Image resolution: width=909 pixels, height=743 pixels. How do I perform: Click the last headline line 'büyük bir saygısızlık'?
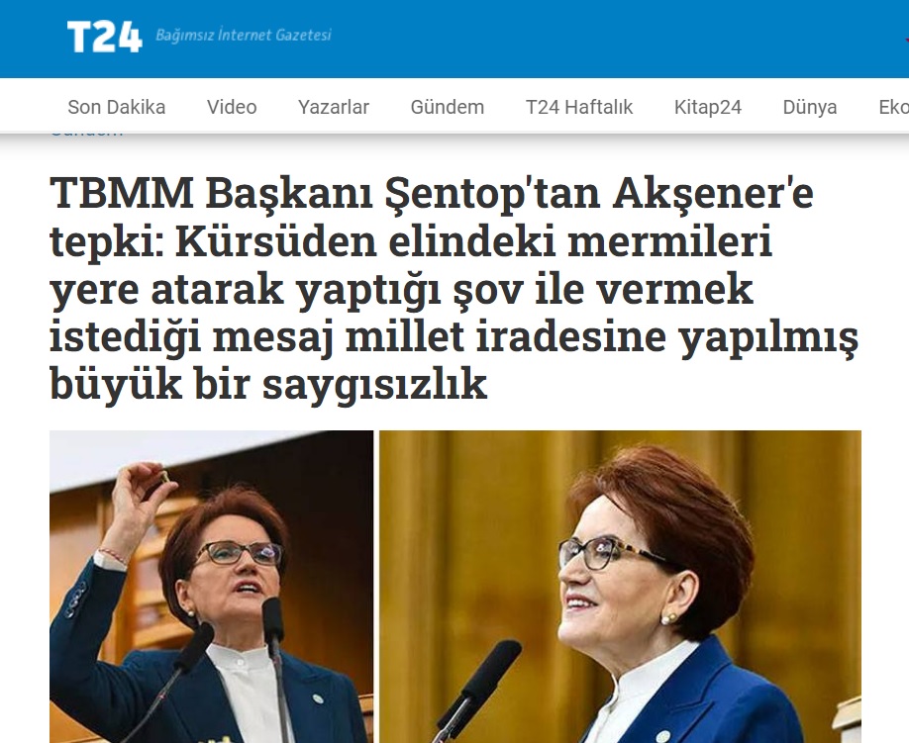268,383
